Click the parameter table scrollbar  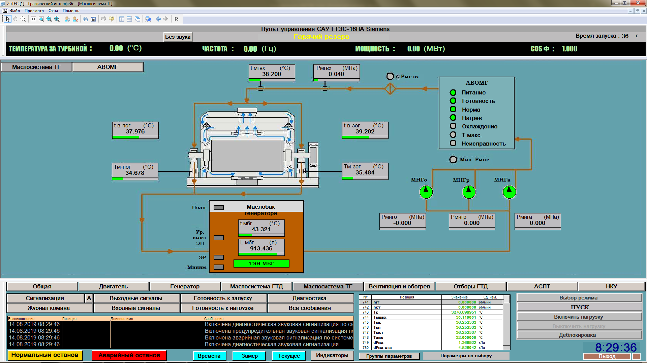coord(506,323)
